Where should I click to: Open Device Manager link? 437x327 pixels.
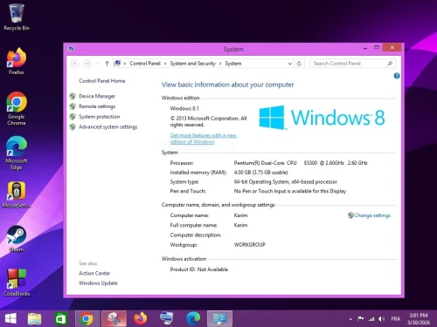point(97,96)
